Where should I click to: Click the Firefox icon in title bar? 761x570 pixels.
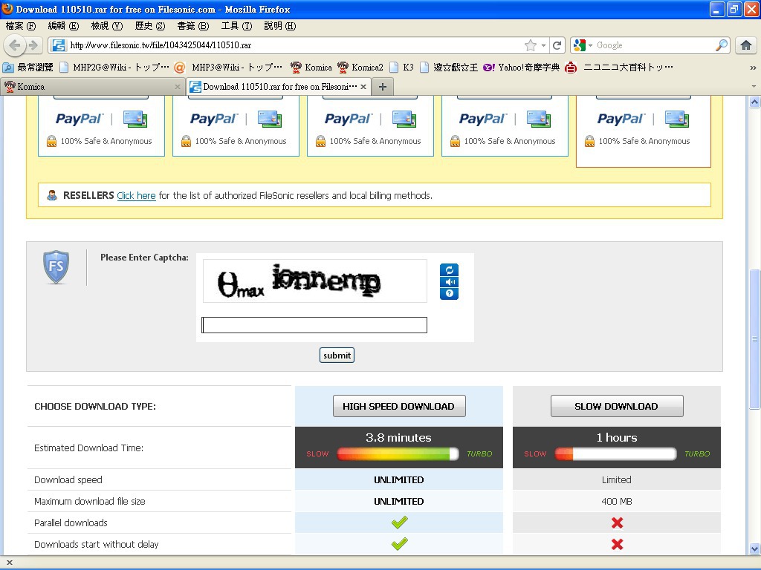[x=7, y=9]
